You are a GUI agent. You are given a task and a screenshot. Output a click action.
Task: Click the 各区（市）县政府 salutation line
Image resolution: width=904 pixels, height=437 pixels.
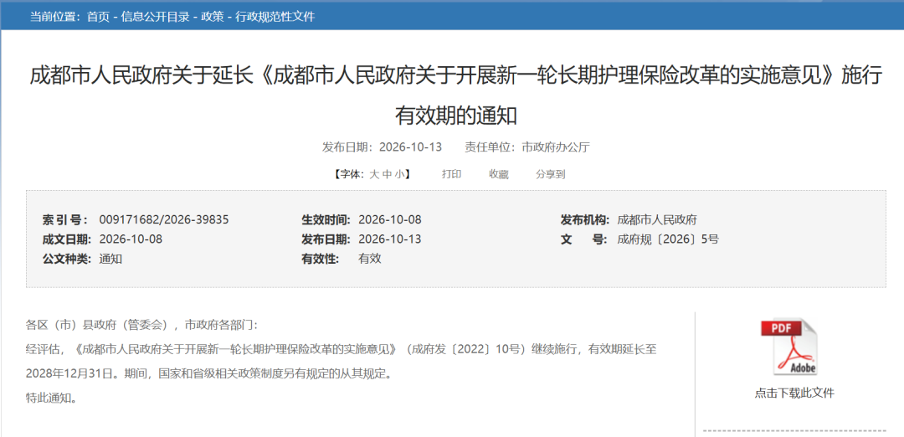point(144,325)
